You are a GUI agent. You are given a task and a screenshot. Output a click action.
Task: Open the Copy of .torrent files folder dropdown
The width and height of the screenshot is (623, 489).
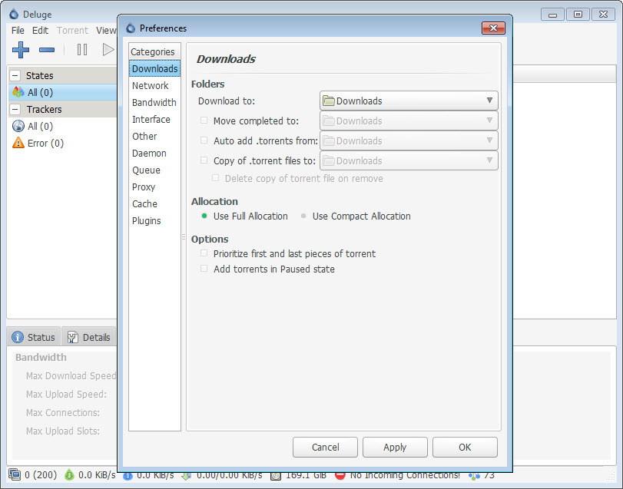pyautogui.click(x=409, y=160)
